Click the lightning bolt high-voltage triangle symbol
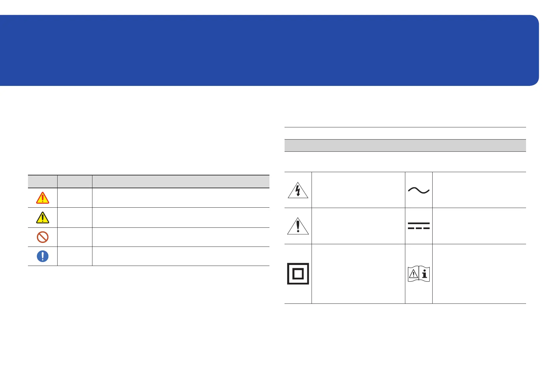This screenshot has height=392, width=554. pos(298,190)
